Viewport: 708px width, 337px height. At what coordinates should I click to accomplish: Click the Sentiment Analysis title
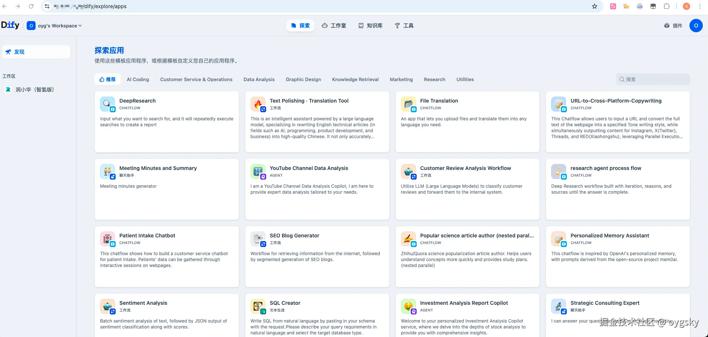click(x=143, y=303)
